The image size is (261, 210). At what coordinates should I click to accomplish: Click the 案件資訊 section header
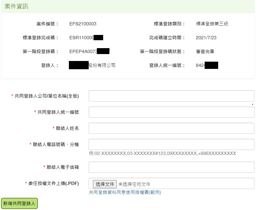[x=16, y=7]
